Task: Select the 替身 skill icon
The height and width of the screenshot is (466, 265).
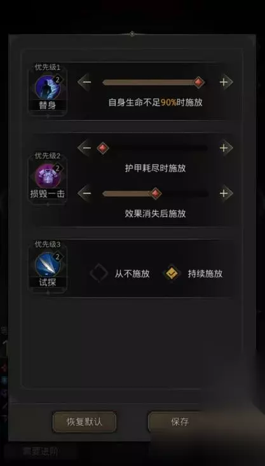Action: [x=48, y=87]
